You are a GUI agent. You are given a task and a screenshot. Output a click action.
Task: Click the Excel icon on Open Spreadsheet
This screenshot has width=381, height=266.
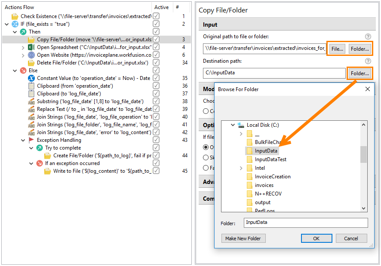pyautogui.click(x=31, y=47)
